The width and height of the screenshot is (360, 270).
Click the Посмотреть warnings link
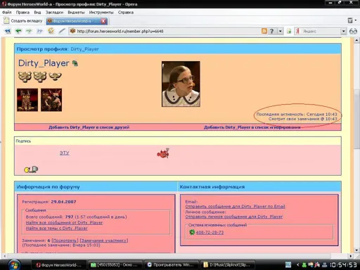tap(65, 240)
